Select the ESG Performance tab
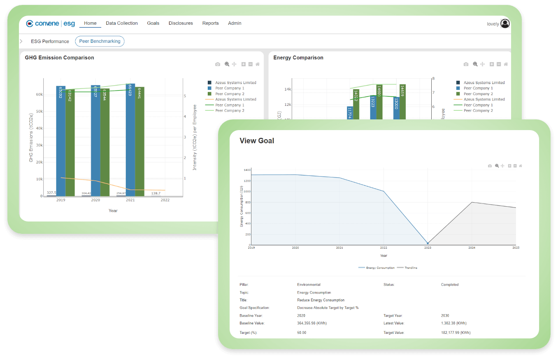Viewport: 558px width, 359px height. click(50, 41)
